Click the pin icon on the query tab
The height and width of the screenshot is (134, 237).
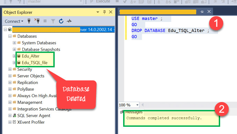pyautogui.click(x=202, y=12)
